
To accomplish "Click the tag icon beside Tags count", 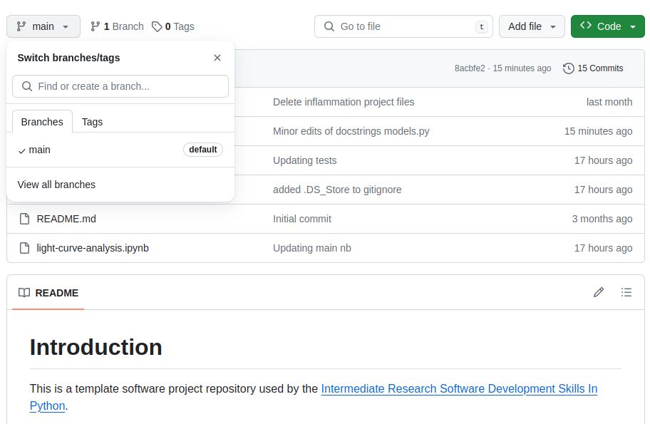I will 157,26.
